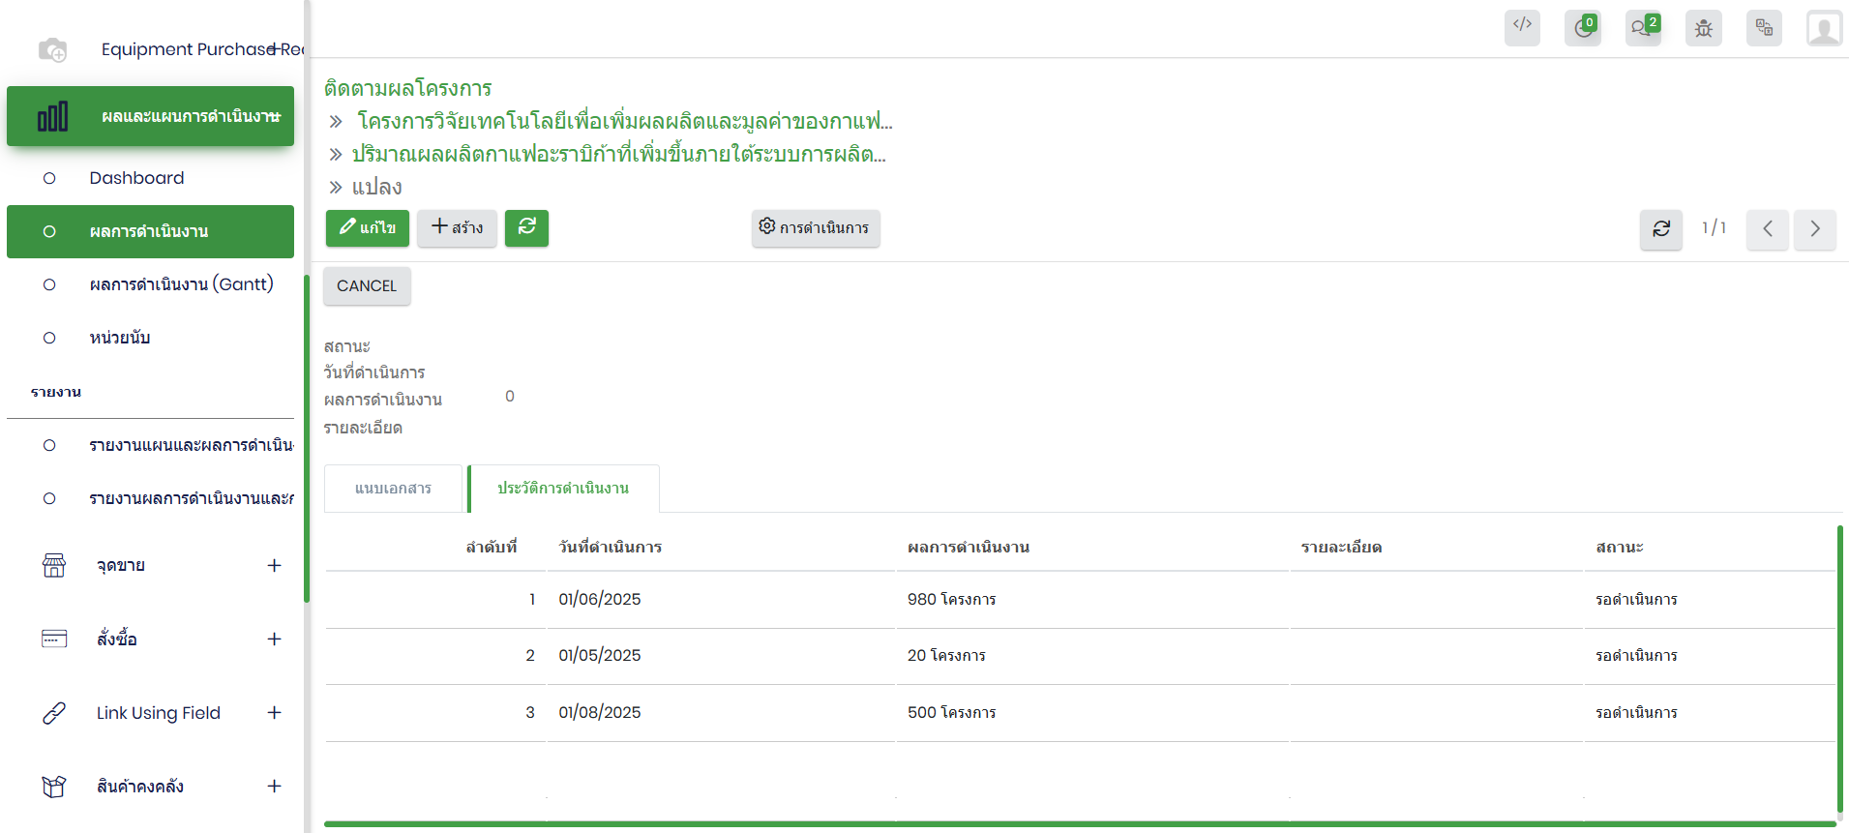
Task: Open the language translation icon
Action: pyautogui.click(x=1764, y=27)
